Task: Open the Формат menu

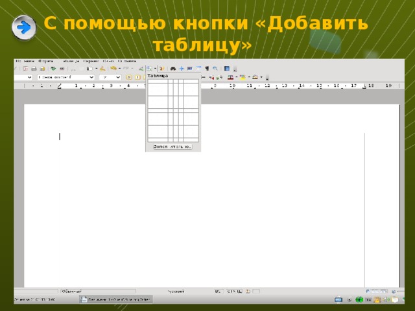Action: click(46, 61)
